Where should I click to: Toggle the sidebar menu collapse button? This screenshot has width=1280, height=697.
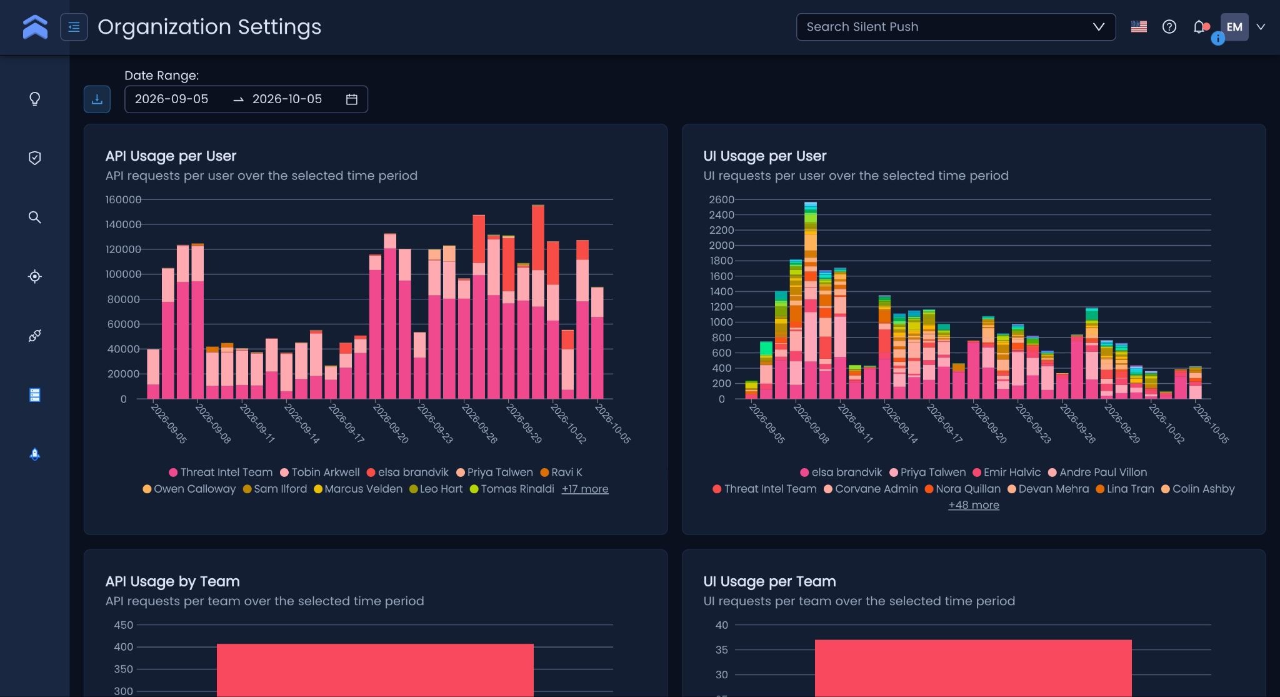(74, 27)
